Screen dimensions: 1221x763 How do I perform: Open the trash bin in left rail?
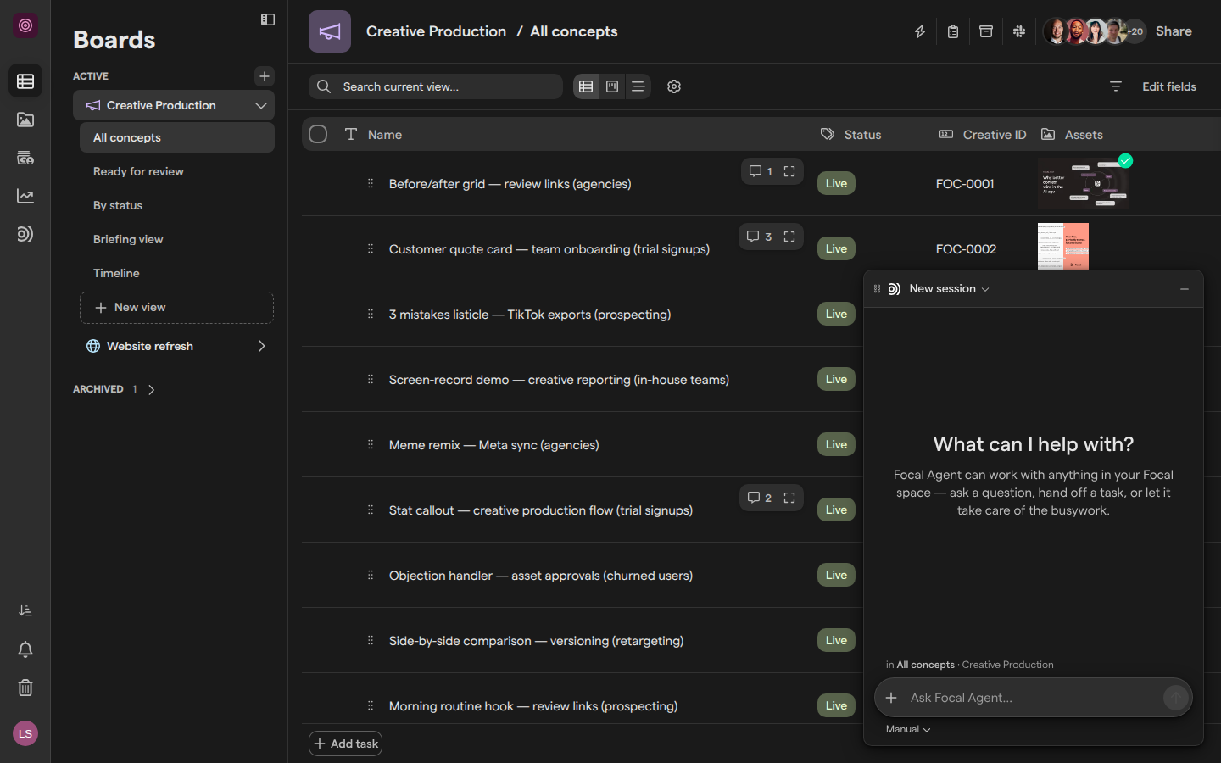click(25, 688)
